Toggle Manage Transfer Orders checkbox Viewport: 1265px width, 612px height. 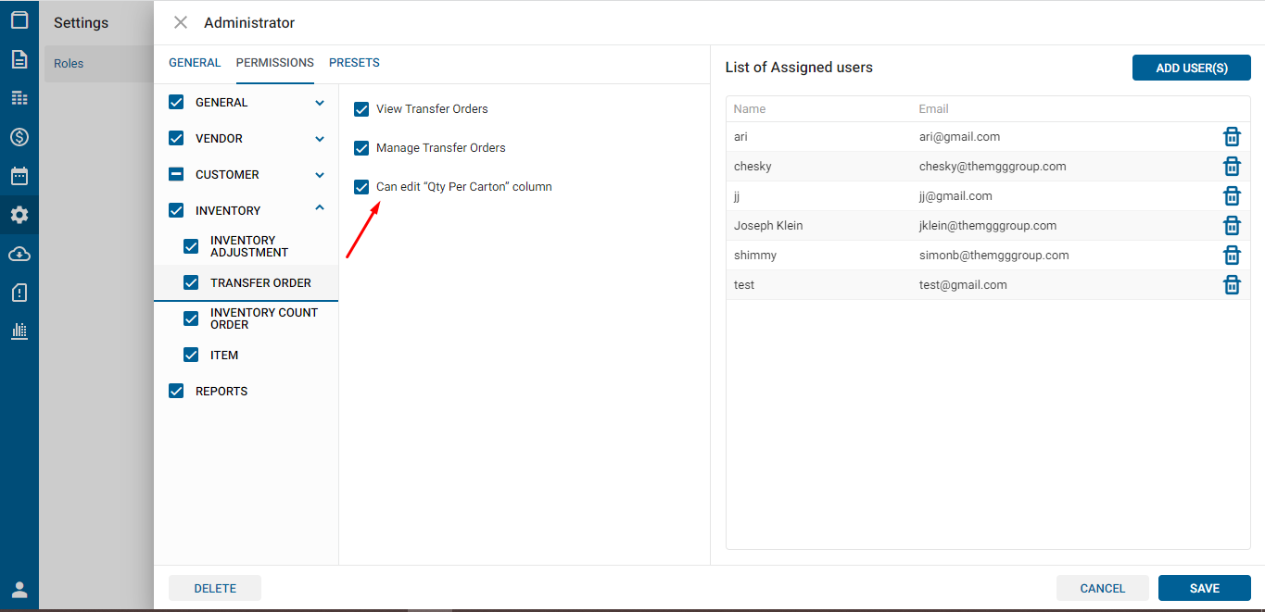pos(361,148)
